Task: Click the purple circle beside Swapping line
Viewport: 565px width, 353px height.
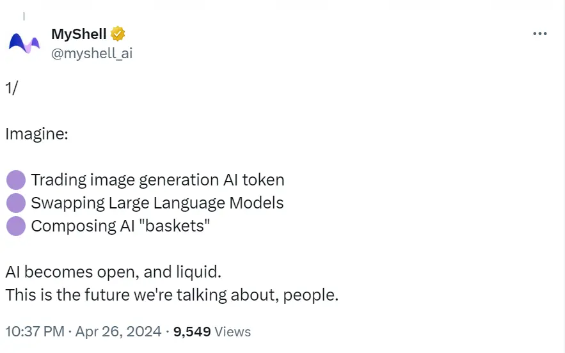Action: [x=15, y=203]
